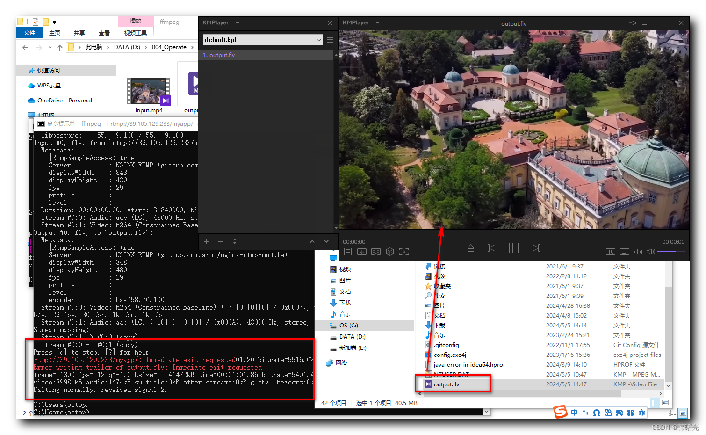
Task: Skip to the next track
Action: [536, 248]
